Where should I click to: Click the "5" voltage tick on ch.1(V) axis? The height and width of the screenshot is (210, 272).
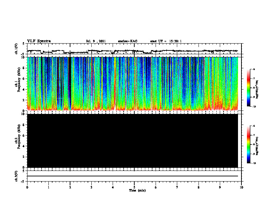click(x=24, y=44)
